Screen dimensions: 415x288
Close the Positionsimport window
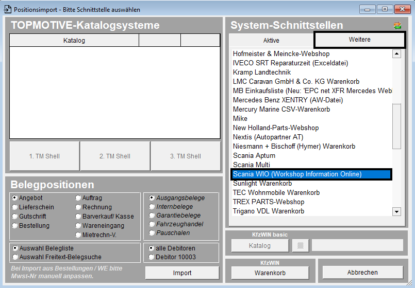[x=402, y=9]
